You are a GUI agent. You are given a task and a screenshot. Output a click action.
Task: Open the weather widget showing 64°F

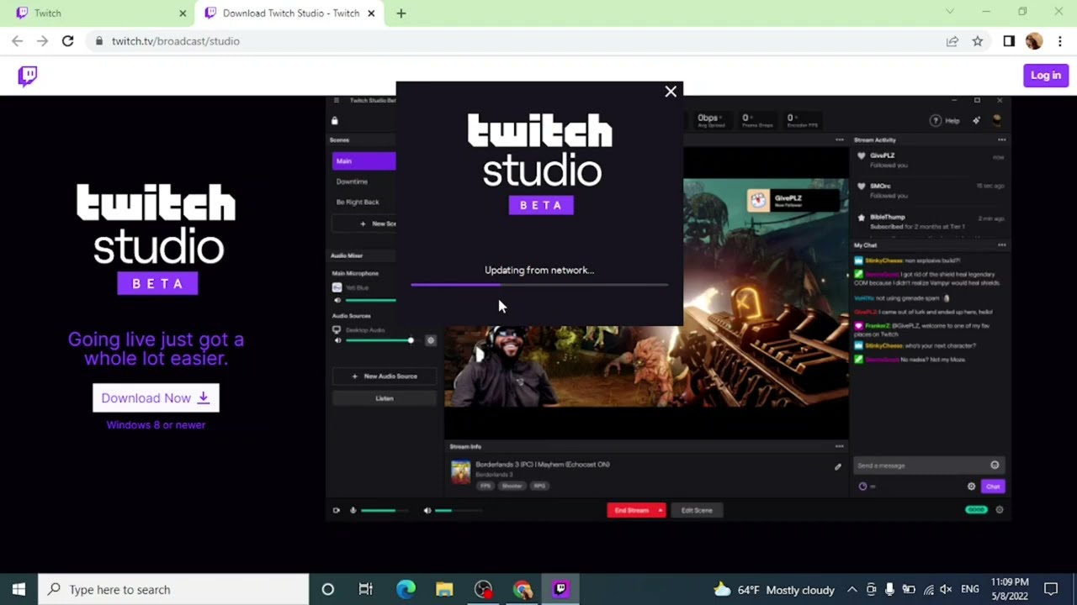coord(774,590)
